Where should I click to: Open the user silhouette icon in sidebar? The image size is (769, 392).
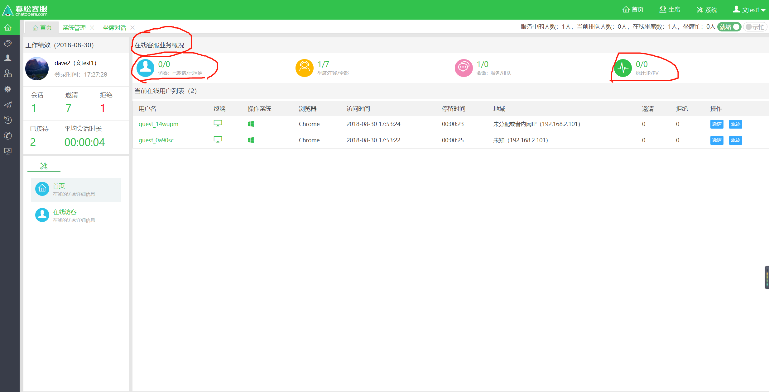tap(8, 58)
